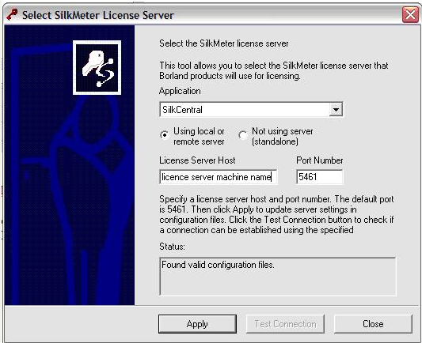Select Using local or remote server option
Screen dimensions: 422x343
tap(165, 134)
